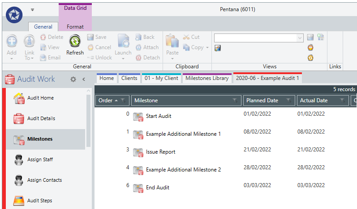
Task: Open the Milestone column filter icon
Action: click(x=235, y=100)
